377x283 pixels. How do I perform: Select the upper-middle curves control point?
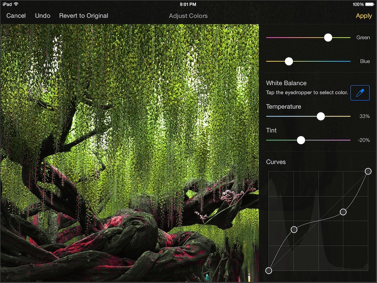343,212
